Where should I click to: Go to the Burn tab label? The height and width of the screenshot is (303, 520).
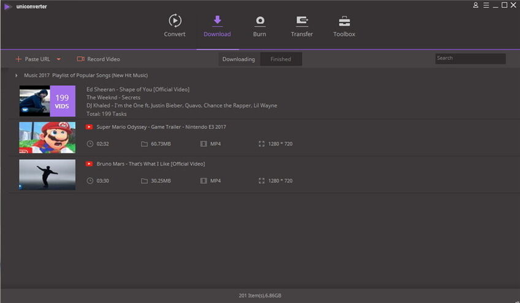click(259, 34)
